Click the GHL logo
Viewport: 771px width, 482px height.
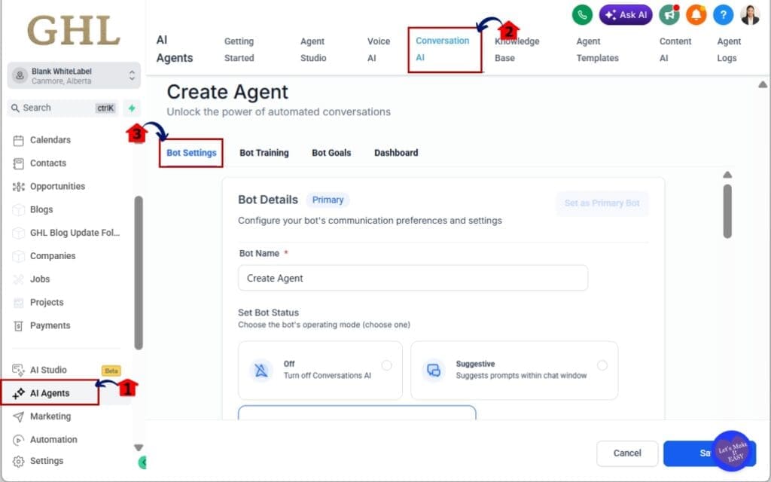73,30
